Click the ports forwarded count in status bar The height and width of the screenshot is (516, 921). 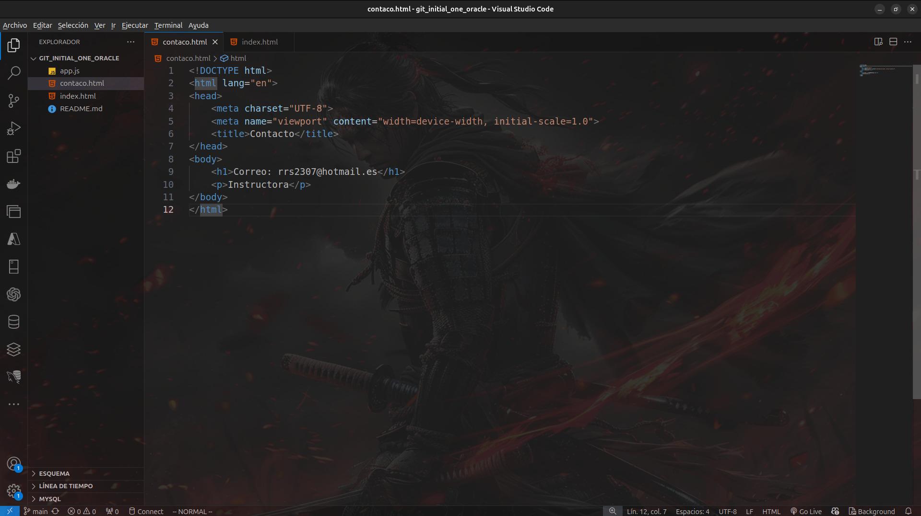click(112, 511)
